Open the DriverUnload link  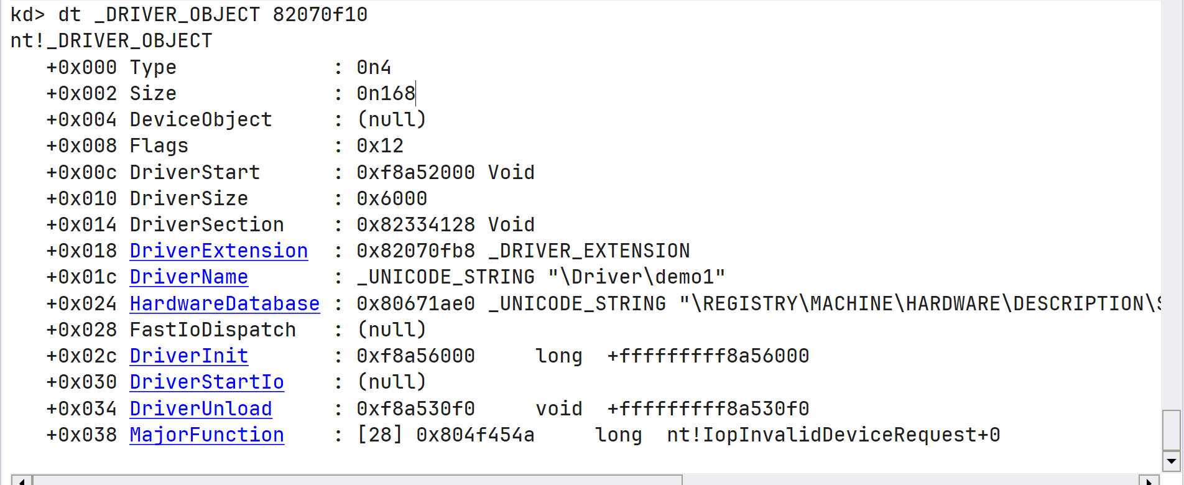(x=201, y=409)
